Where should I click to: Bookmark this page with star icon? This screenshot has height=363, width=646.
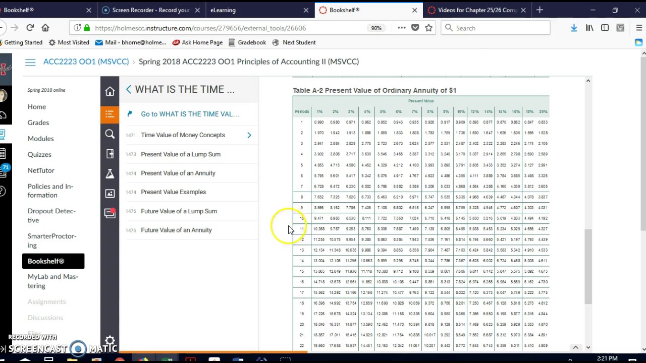tap(428, 28)
